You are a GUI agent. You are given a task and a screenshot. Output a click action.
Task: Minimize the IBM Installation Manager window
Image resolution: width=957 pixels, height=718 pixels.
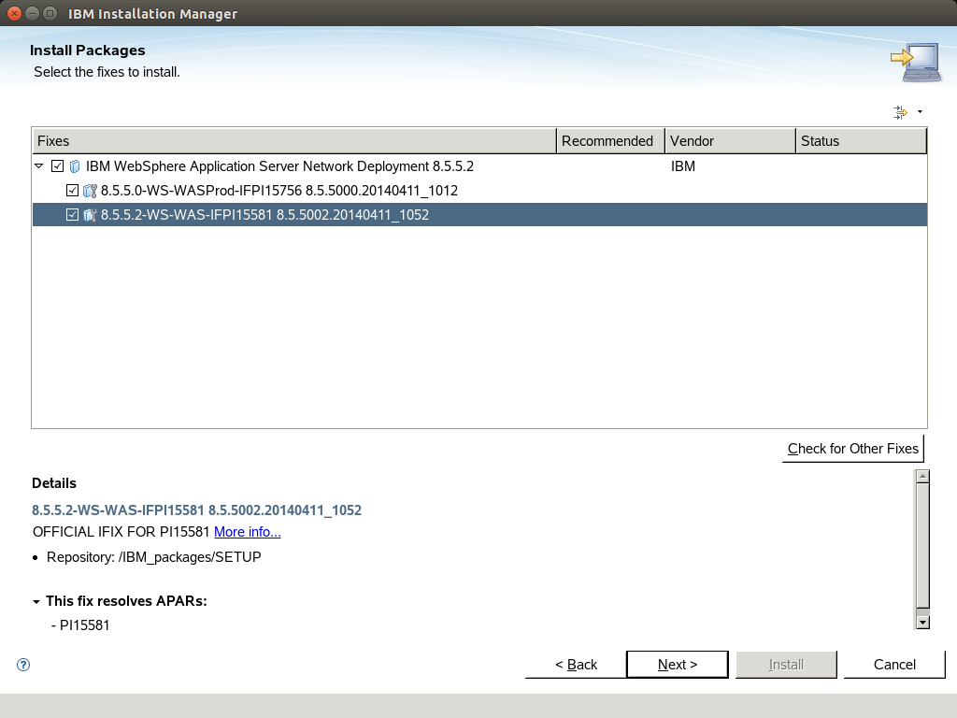[x=33, y=13]
